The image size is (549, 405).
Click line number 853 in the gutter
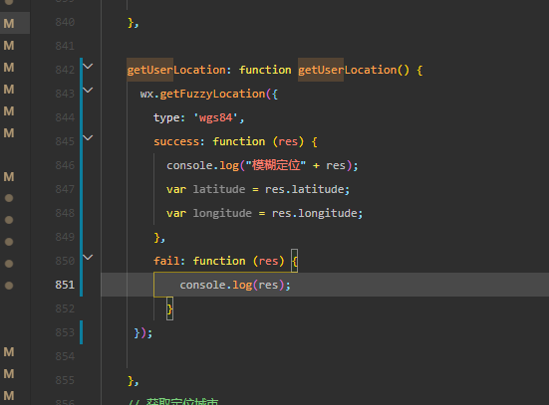click(65, 332)
